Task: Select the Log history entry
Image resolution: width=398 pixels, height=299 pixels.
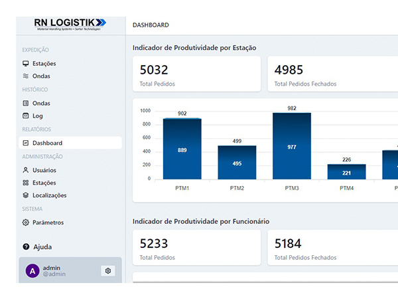Action: point(70,116)
